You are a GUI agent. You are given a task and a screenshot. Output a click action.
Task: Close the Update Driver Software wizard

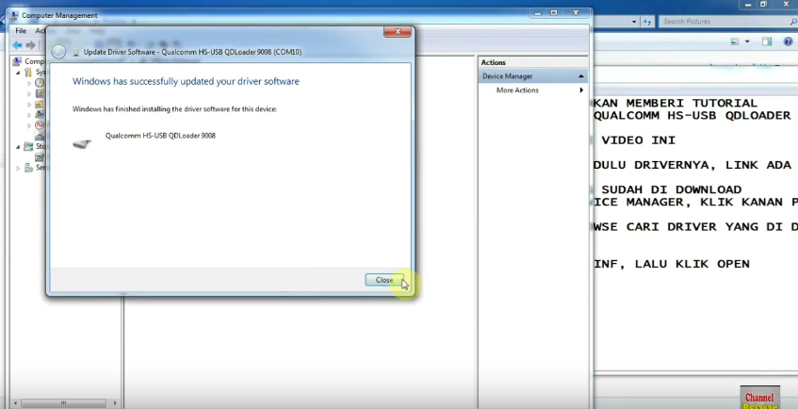pyautogui.click(x=384, y=280)
